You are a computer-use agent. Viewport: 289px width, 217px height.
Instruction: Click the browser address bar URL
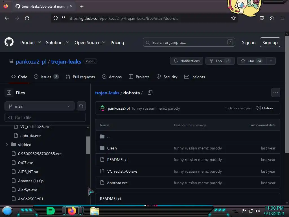[x=124, y=18]
